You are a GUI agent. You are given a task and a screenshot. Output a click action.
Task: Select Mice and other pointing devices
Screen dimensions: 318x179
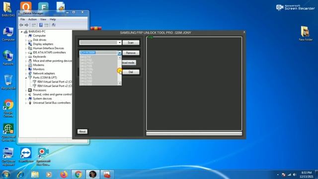pyautogui.click(x=52, y=61)
